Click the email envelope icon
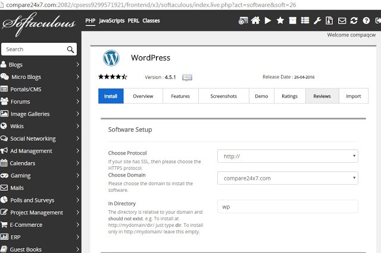381x253 pixels. [x=342, y=21]
